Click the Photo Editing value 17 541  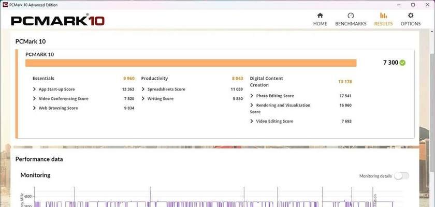[346, 96]
